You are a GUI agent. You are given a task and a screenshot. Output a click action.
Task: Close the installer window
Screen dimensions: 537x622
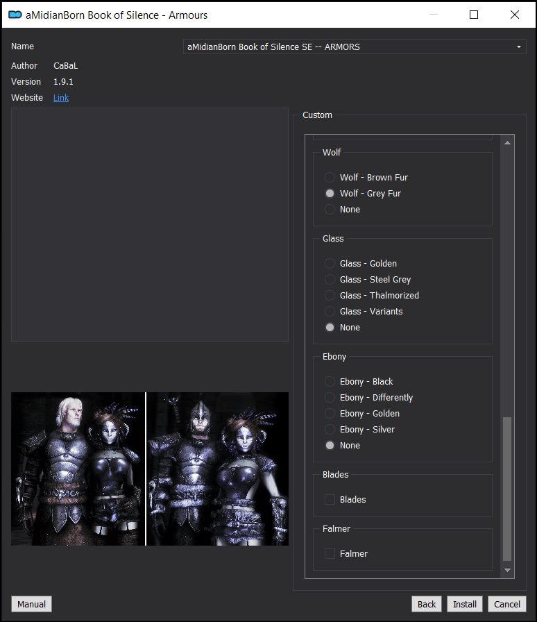pyautogui.click(x=514, y=15)
